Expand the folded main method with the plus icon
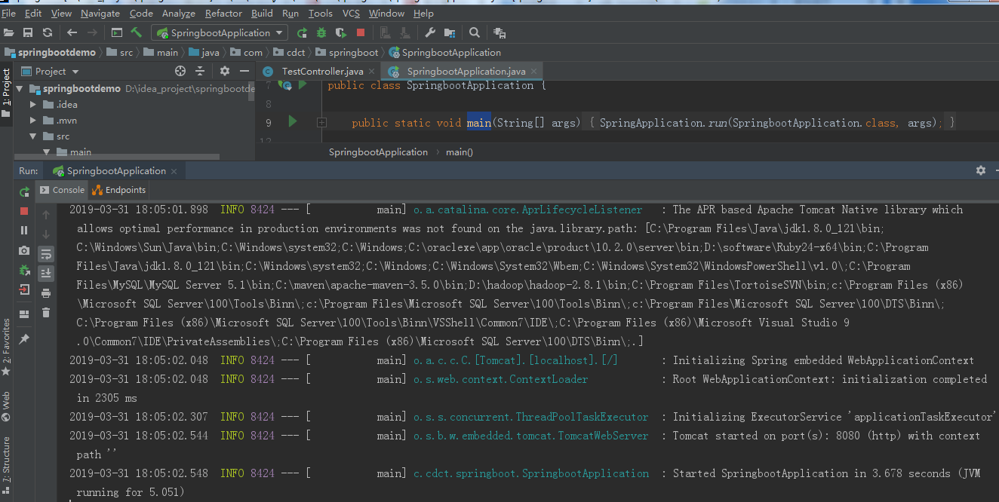 point(321,122)
